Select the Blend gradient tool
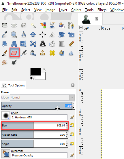The width and height of the screenshot is (124, 159). [x=62, y=44]
